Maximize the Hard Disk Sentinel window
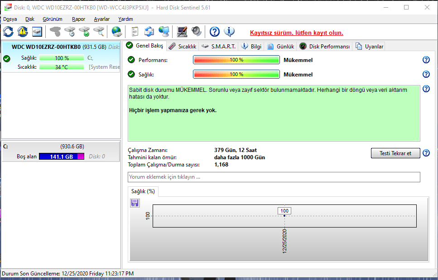 [x=406, y=8]
